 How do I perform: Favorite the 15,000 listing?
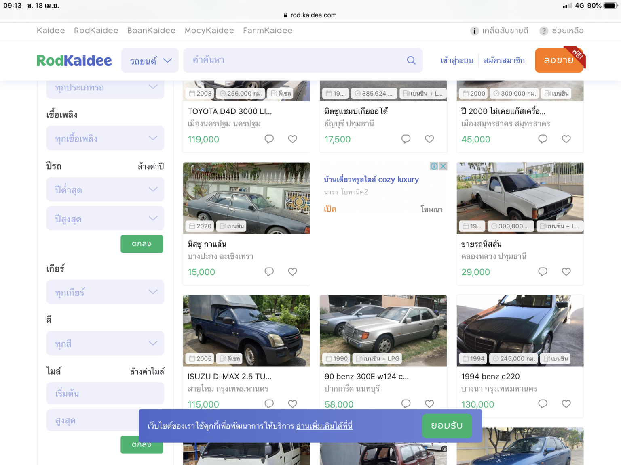(293, 272)
